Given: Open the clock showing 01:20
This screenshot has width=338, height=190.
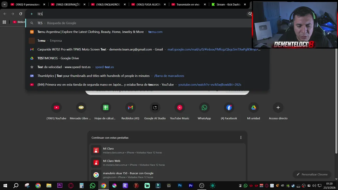Looking at the screenshot, I should click(x=329, y=186).
